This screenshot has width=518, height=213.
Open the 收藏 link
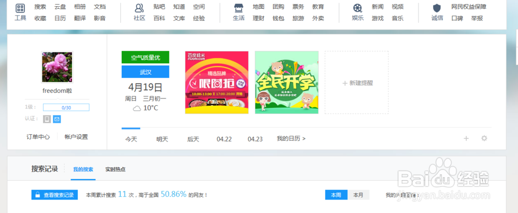click(40, 18)
